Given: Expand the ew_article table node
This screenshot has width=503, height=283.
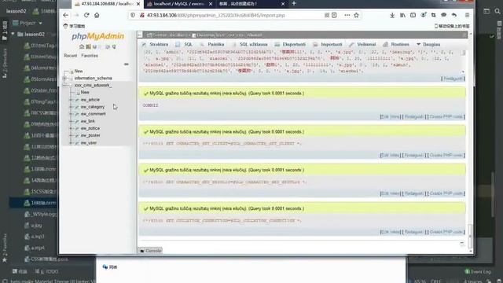Looking at the screenshot, I should pyautogui.click(x=71, y=100).
